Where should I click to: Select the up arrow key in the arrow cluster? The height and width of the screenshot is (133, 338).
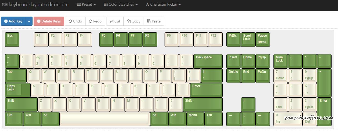point(248,104)
